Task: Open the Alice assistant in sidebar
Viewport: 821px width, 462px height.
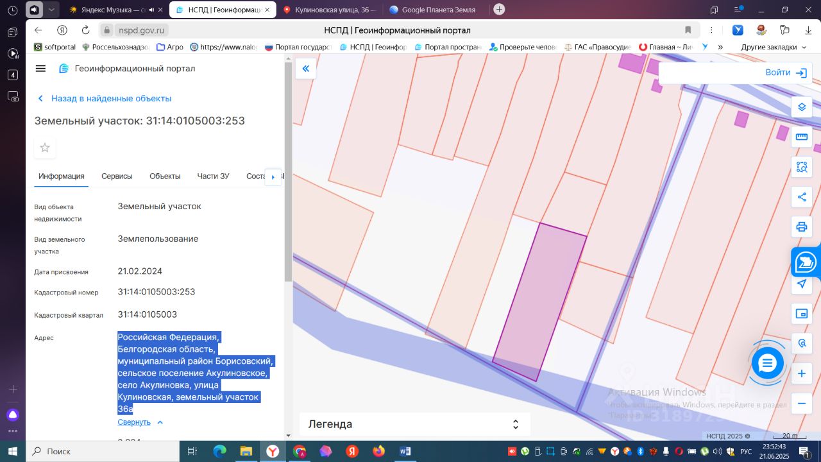Action: 12,415
